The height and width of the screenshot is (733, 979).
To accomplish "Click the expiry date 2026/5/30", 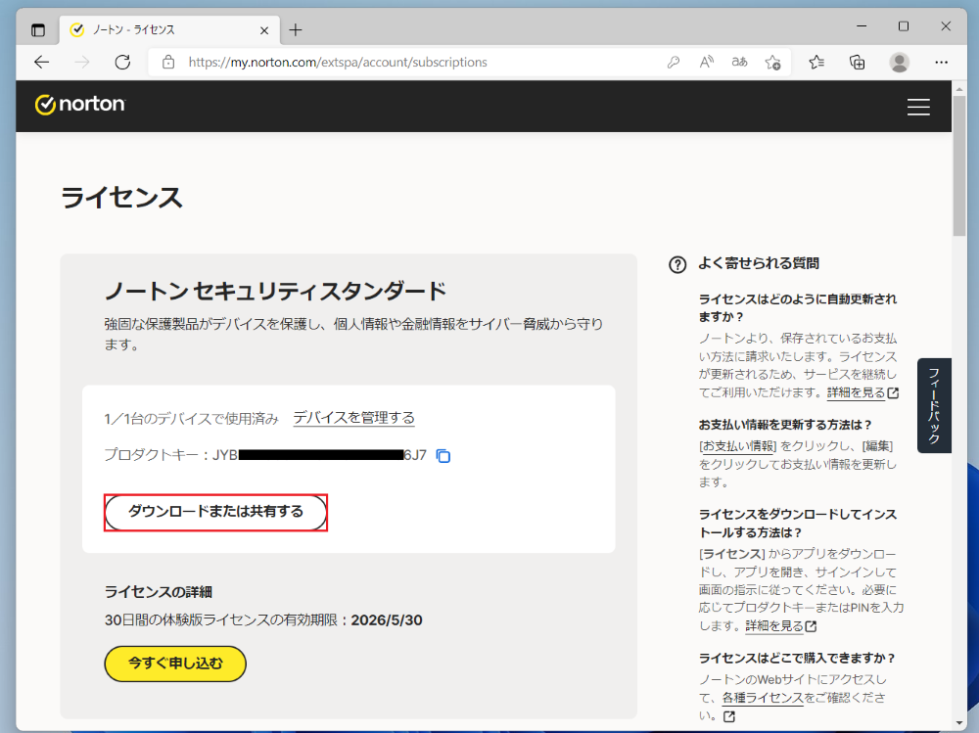I will coord(387,620).
